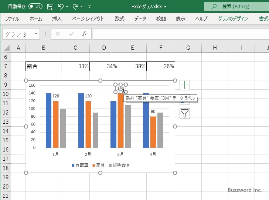The image size is (269, 200).
Task: Click the Save icon in title bar
Action: coord(50,7)
